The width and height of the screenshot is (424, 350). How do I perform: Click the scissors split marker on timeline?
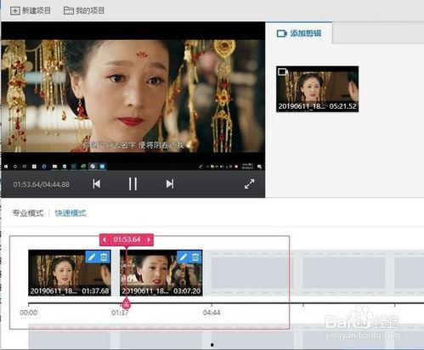127,304
